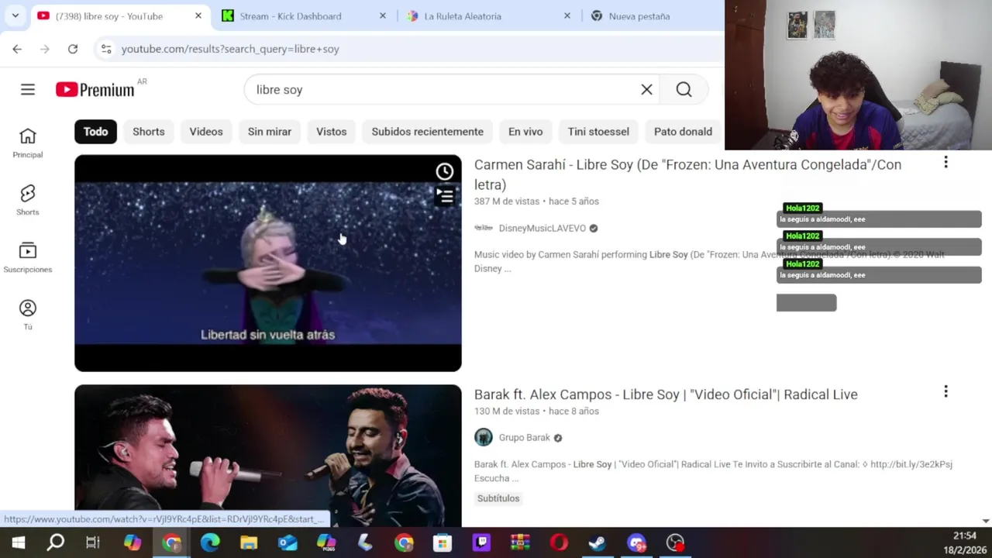Open Microsoft Edge from taskbar

coord(210,542)
